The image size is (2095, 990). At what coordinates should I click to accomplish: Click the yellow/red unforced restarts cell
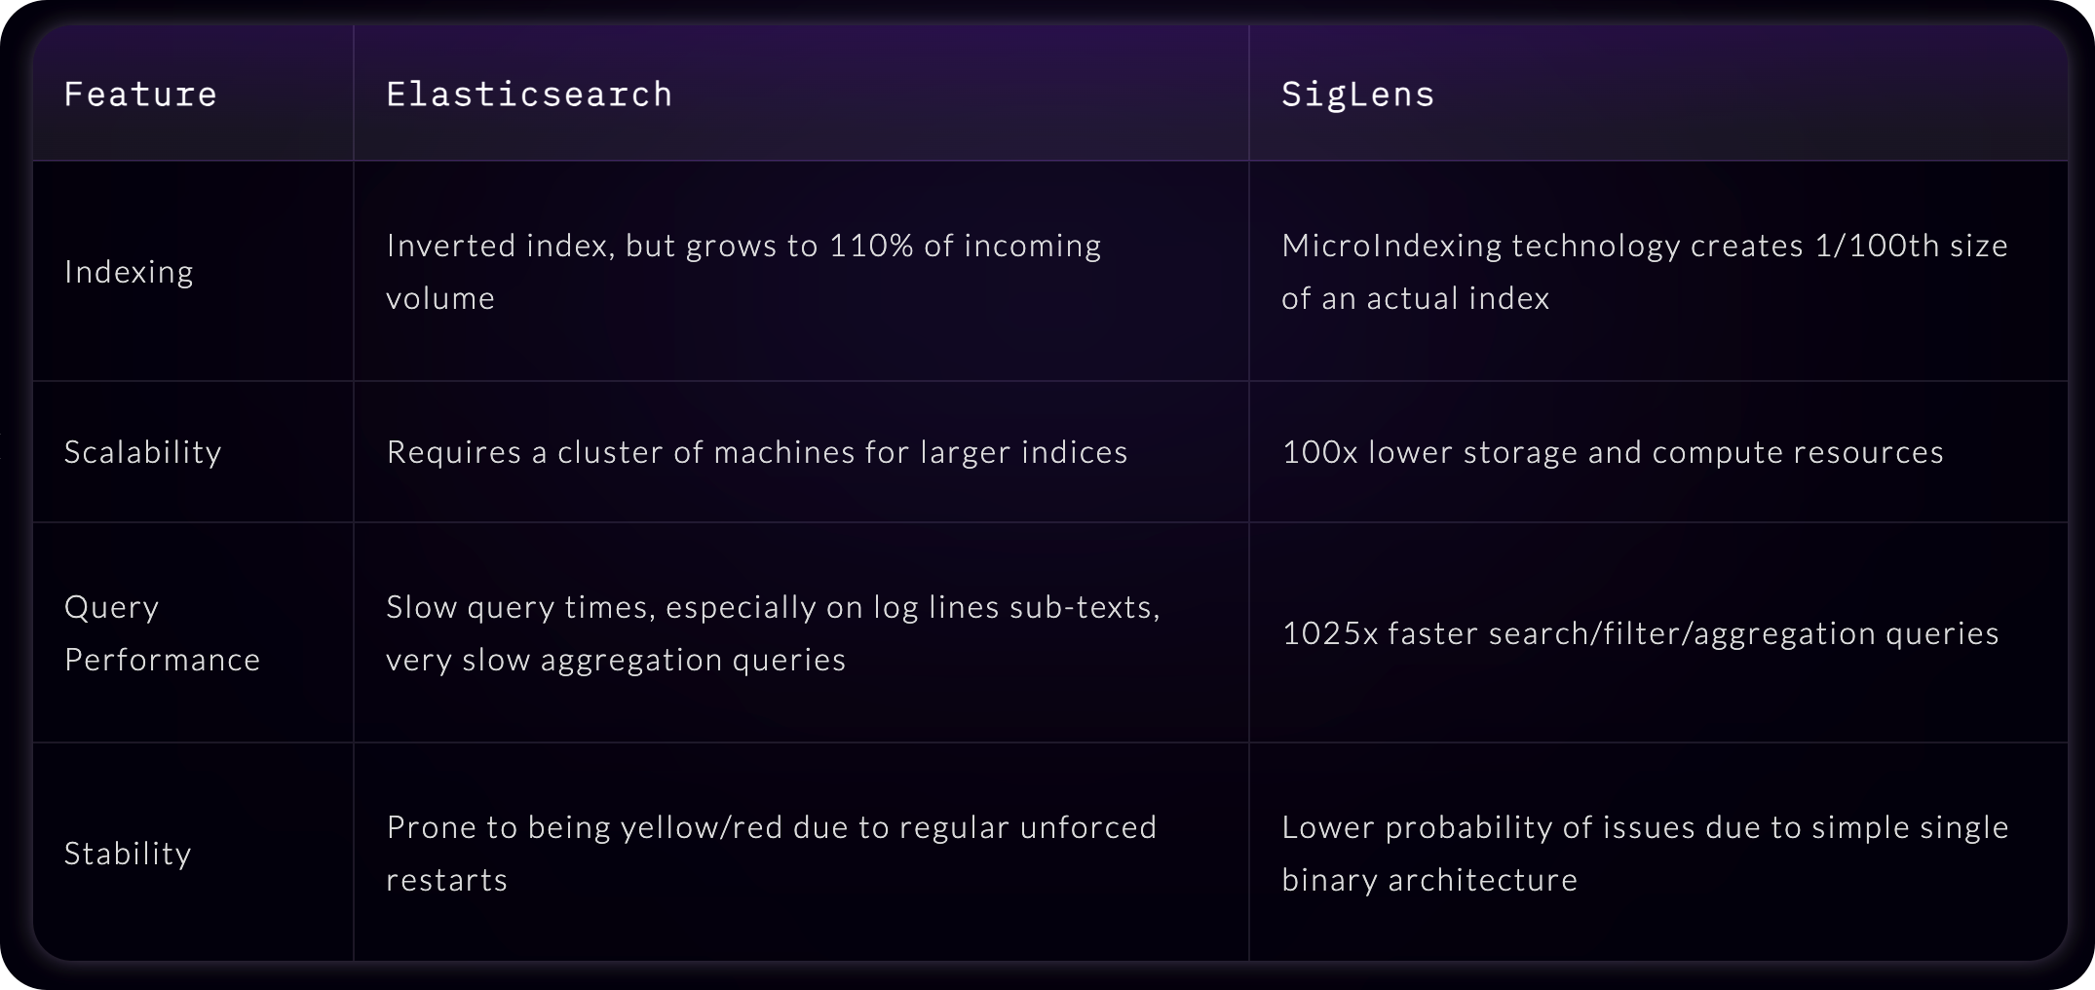(770, 854)
